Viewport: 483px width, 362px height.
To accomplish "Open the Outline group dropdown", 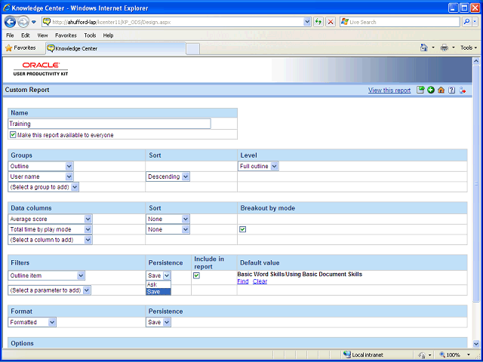I will point(41,166).
